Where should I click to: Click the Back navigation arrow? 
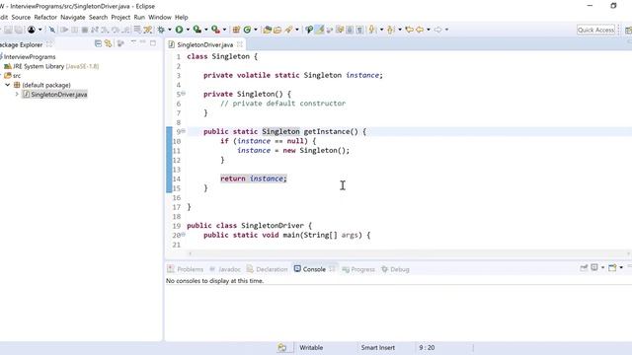click(x=420, y=30)
